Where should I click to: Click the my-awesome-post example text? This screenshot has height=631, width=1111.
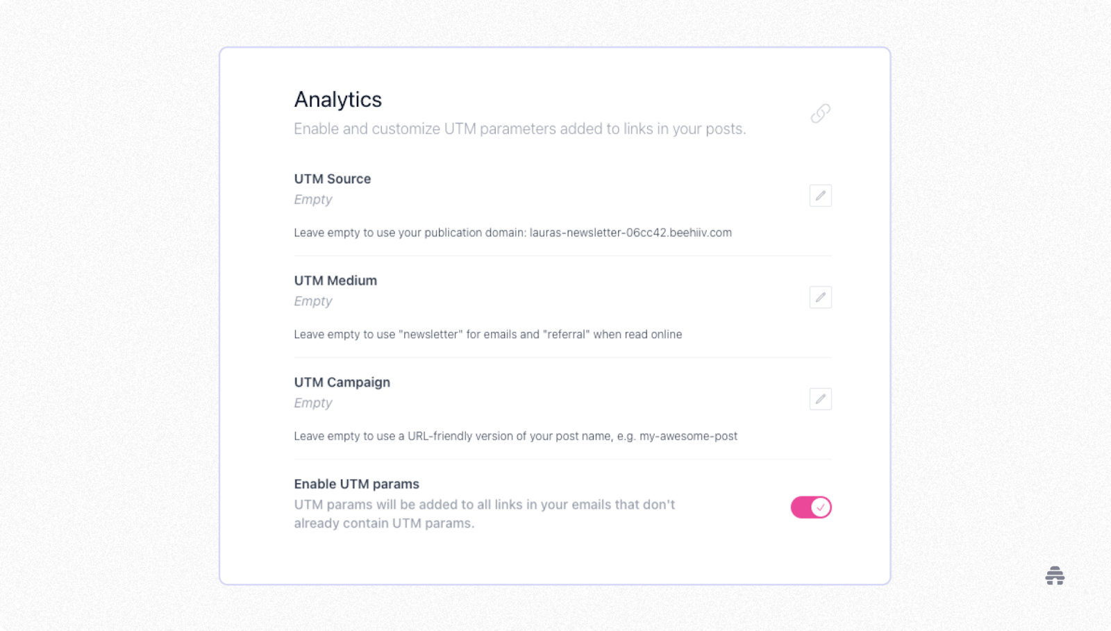pos(689,436)
